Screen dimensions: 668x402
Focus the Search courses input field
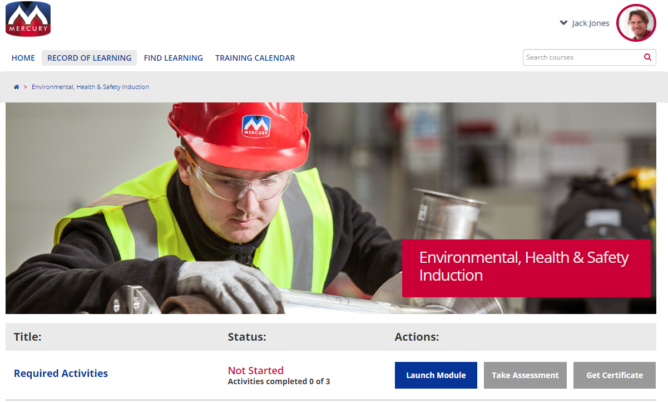(590, 57)
